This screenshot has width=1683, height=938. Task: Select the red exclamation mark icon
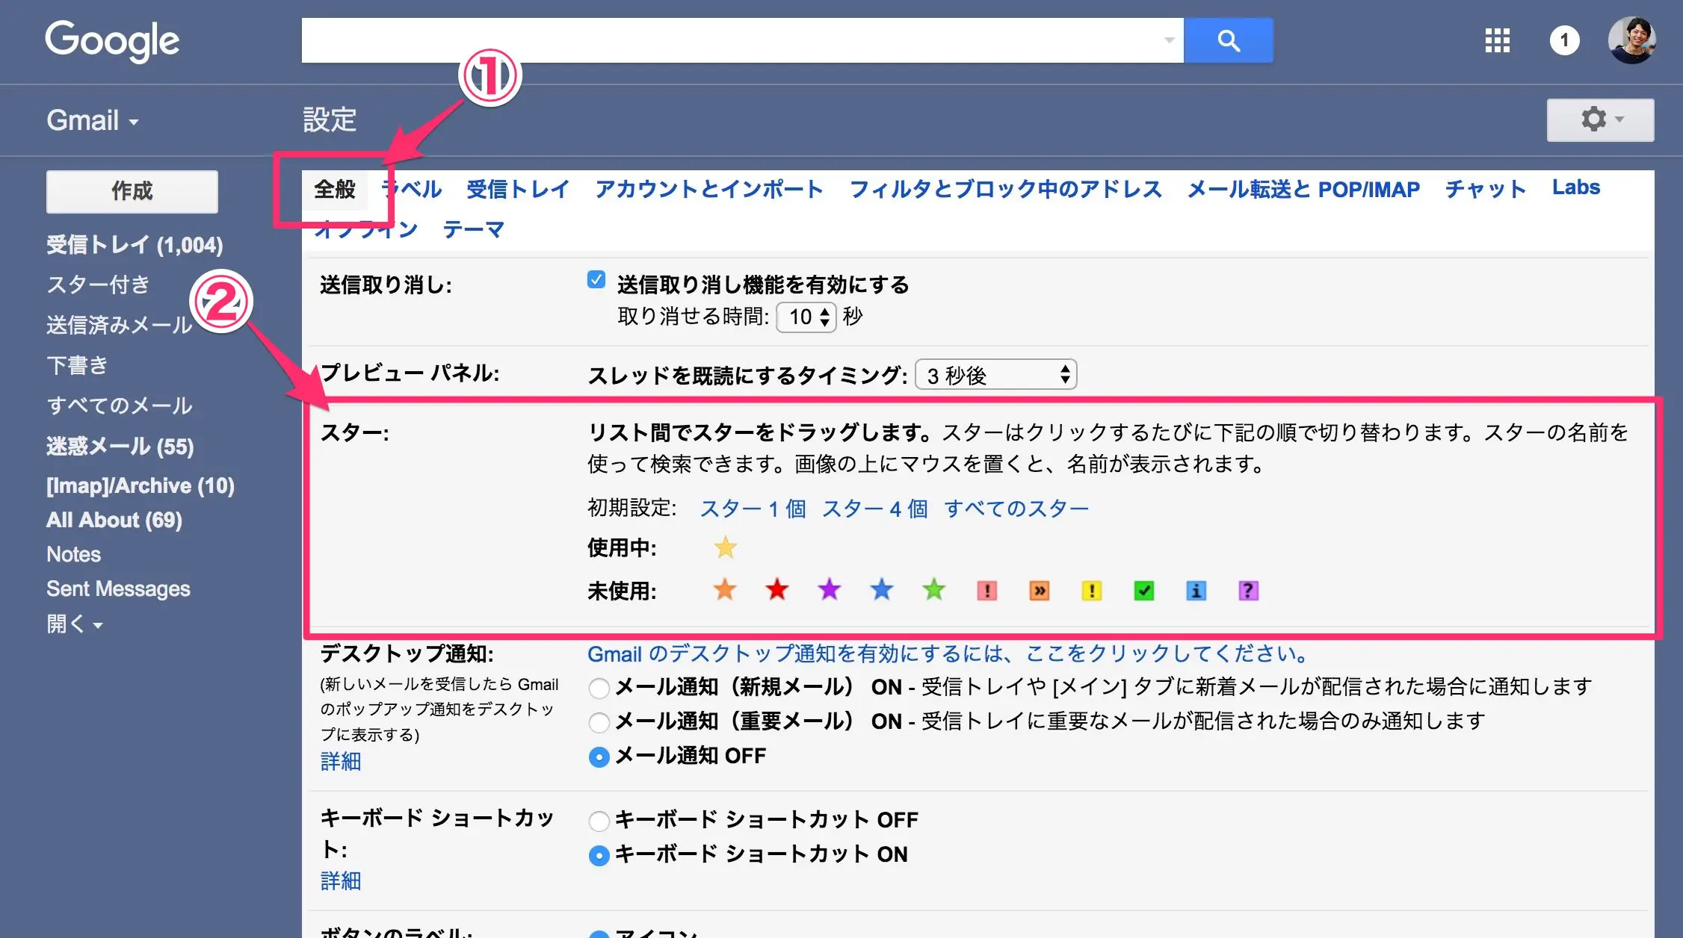click(987, 591)
